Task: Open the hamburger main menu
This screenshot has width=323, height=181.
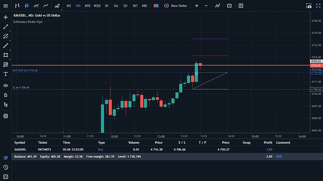Action: pos(6,6)
